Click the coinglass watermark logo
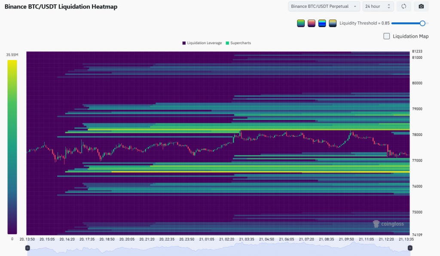440x256 pixels. (x=388, y=224)
